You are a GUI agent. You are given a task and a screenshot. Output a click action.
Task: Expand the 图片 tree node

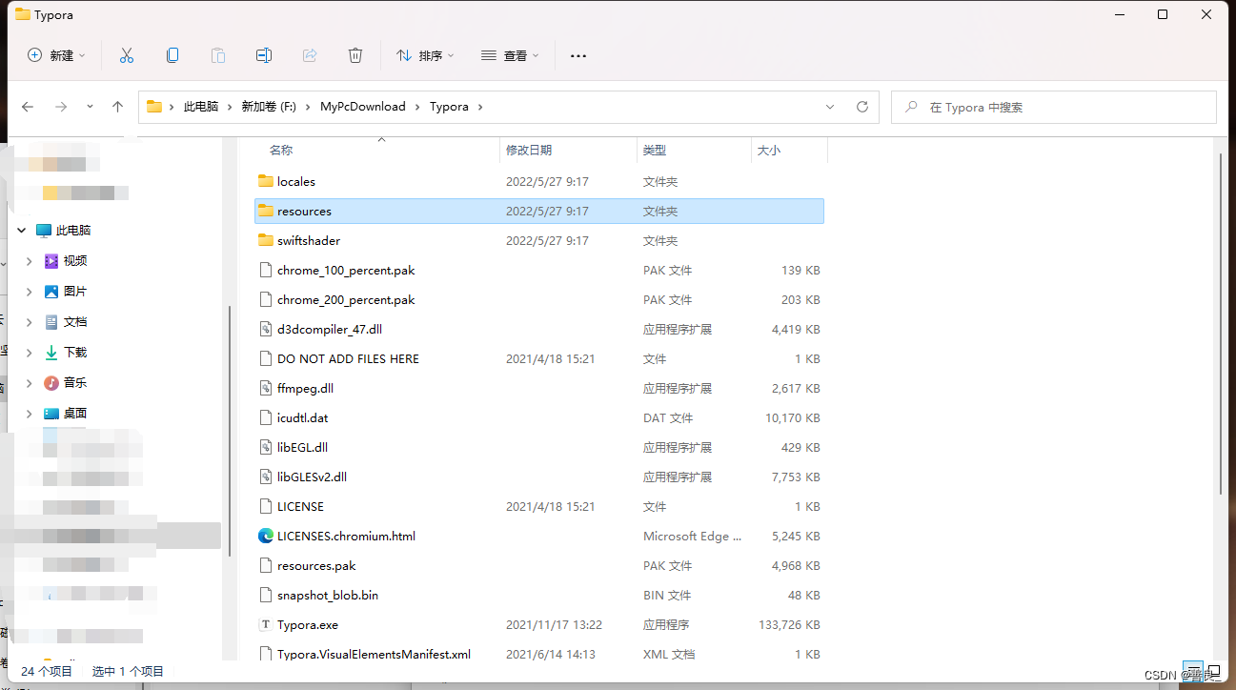29,292
